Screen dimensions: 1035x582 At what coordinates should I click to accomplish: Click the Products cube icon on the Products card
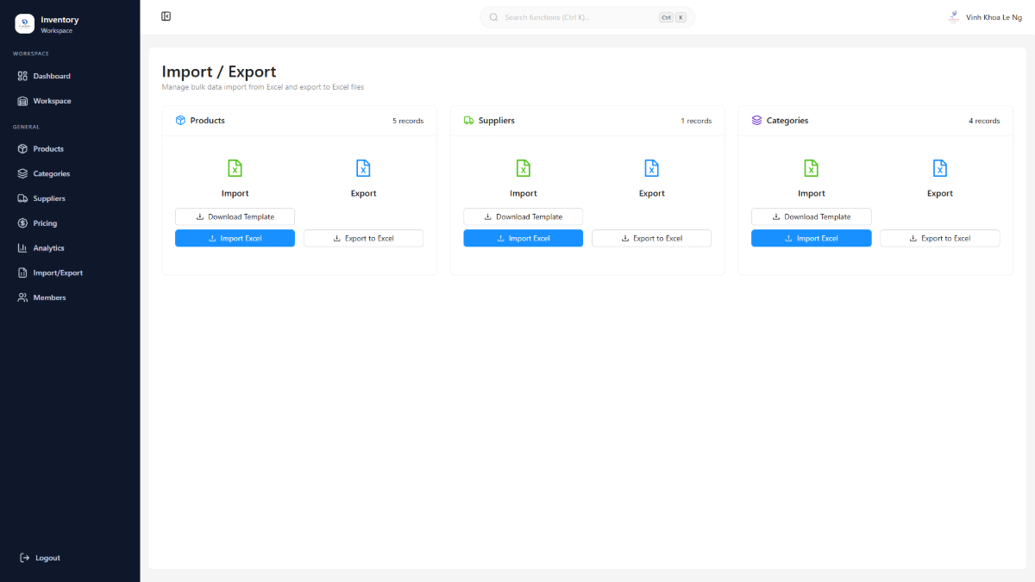[181, 121]
